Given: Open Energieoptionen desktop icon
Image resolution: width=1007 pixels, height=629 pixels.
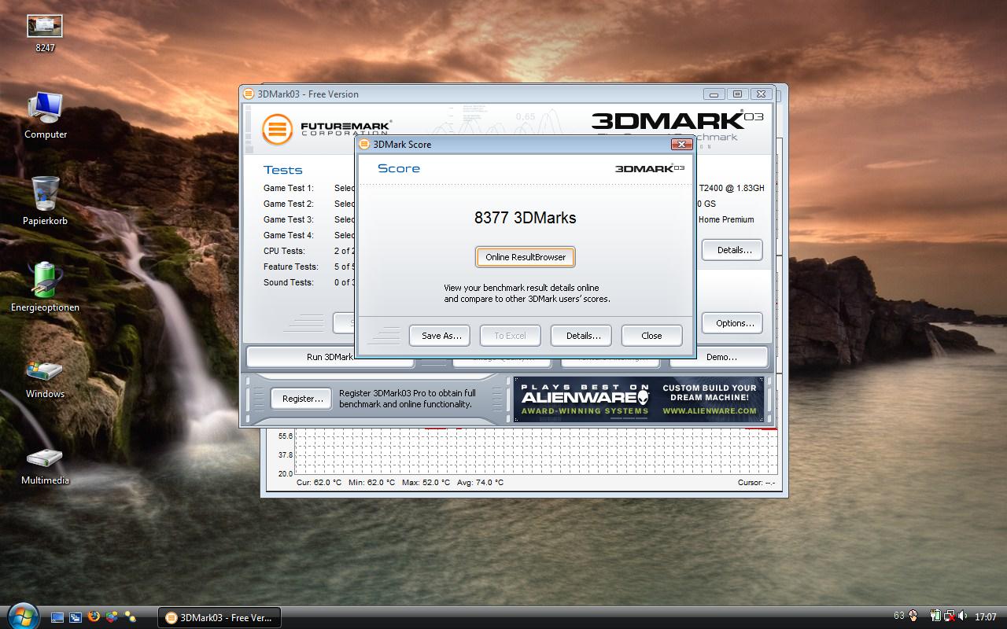Looking at the screenshot, I should click(45, 287).
